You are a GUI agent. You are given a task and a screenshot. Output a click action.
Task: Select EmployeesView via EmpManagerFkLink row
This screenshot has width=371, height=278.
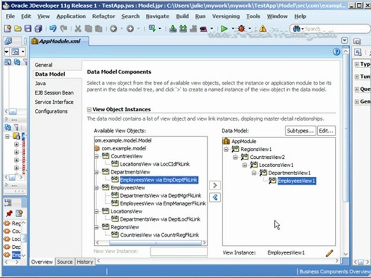[x=163, y=203]
